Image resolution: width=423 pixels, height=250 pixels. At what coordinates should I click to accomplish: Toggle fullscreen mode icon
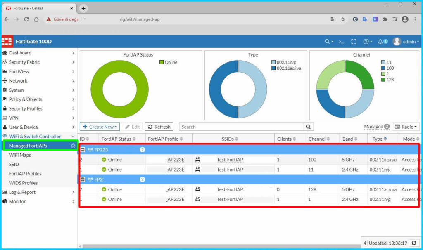tap(354, 42)
